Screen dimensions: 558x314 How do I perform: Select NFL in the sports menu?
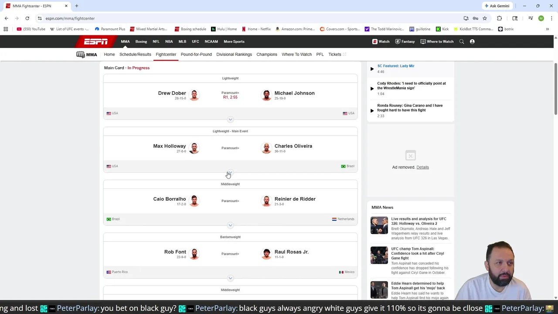pyautogui.click(x=156, y=41)
